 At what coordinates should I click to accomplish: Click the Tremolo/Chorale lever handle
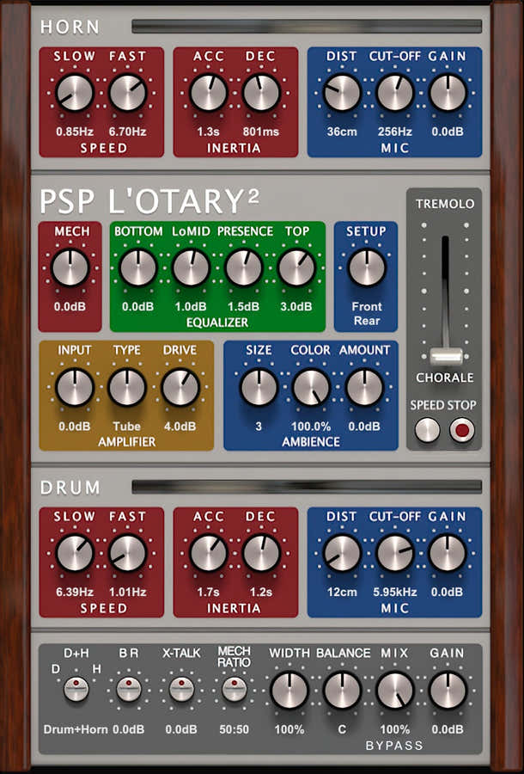[446, 356]
